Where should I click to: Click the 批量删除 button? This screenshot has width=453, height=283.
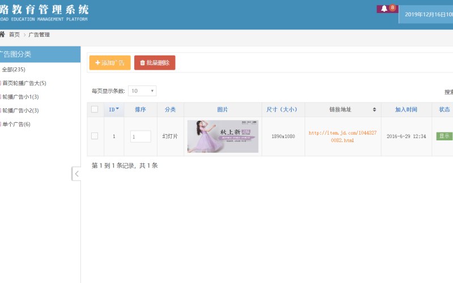point(155,63)
